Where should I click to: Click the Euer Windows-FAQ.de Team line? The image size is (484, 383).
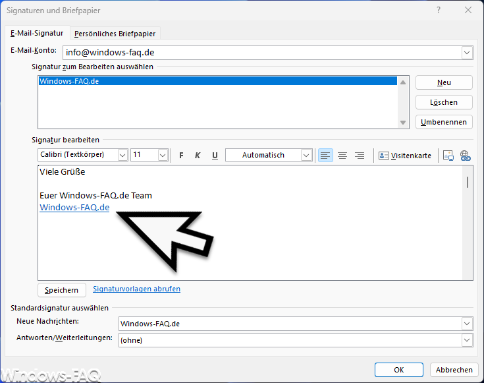pyautogui.click(x=95, y=196)
